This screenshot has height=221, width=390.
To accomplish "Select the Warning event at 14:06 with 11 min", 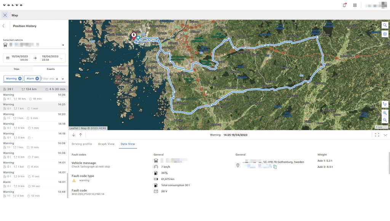I will [34, 145].
